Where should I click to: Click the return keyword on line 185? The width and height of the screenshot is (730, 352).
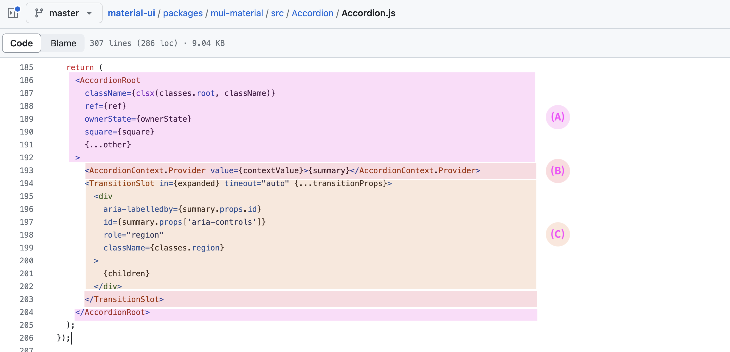click(80, 68)
